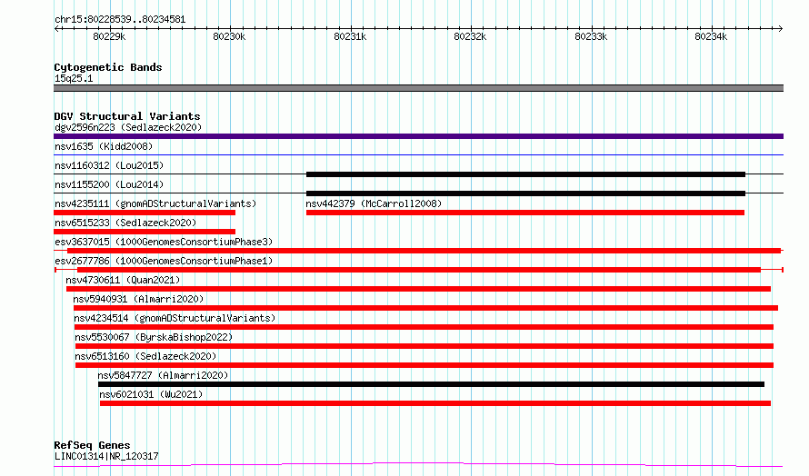This screenshot has width=809, height=476.
Task: Open variant nsv1160312 (Lou2015) label
Action: [109, 165]
